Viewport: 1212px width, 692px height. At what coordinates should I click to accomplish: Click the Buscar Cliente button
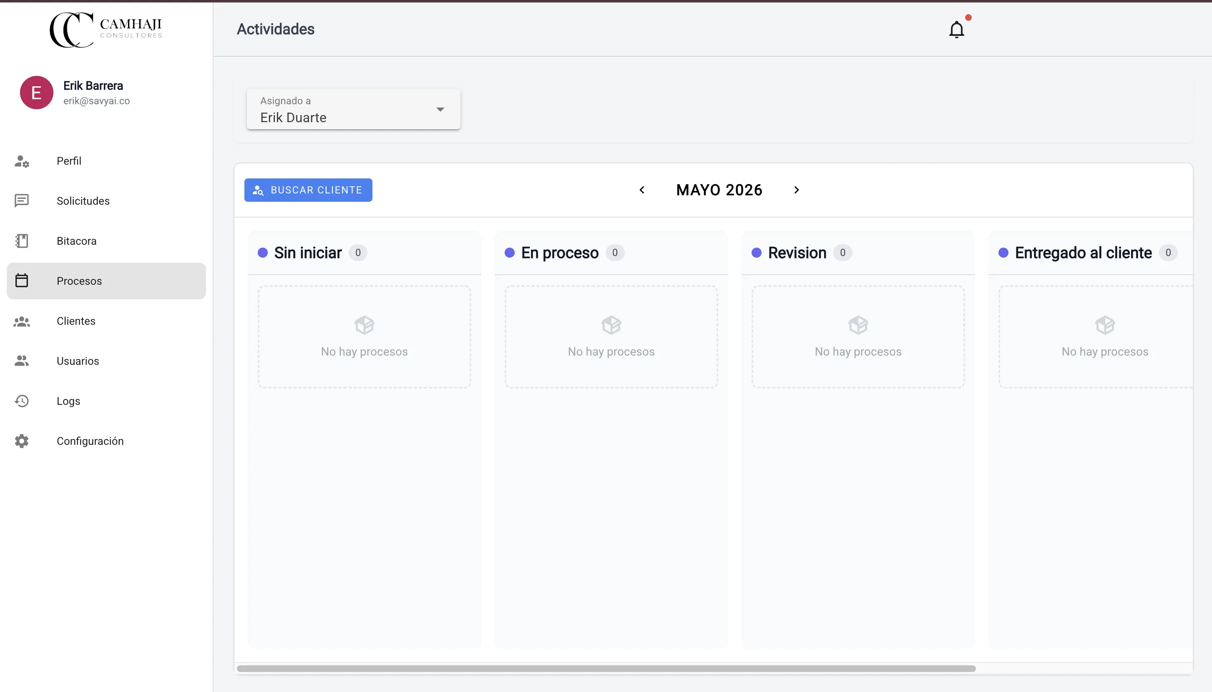pos(308,190)
